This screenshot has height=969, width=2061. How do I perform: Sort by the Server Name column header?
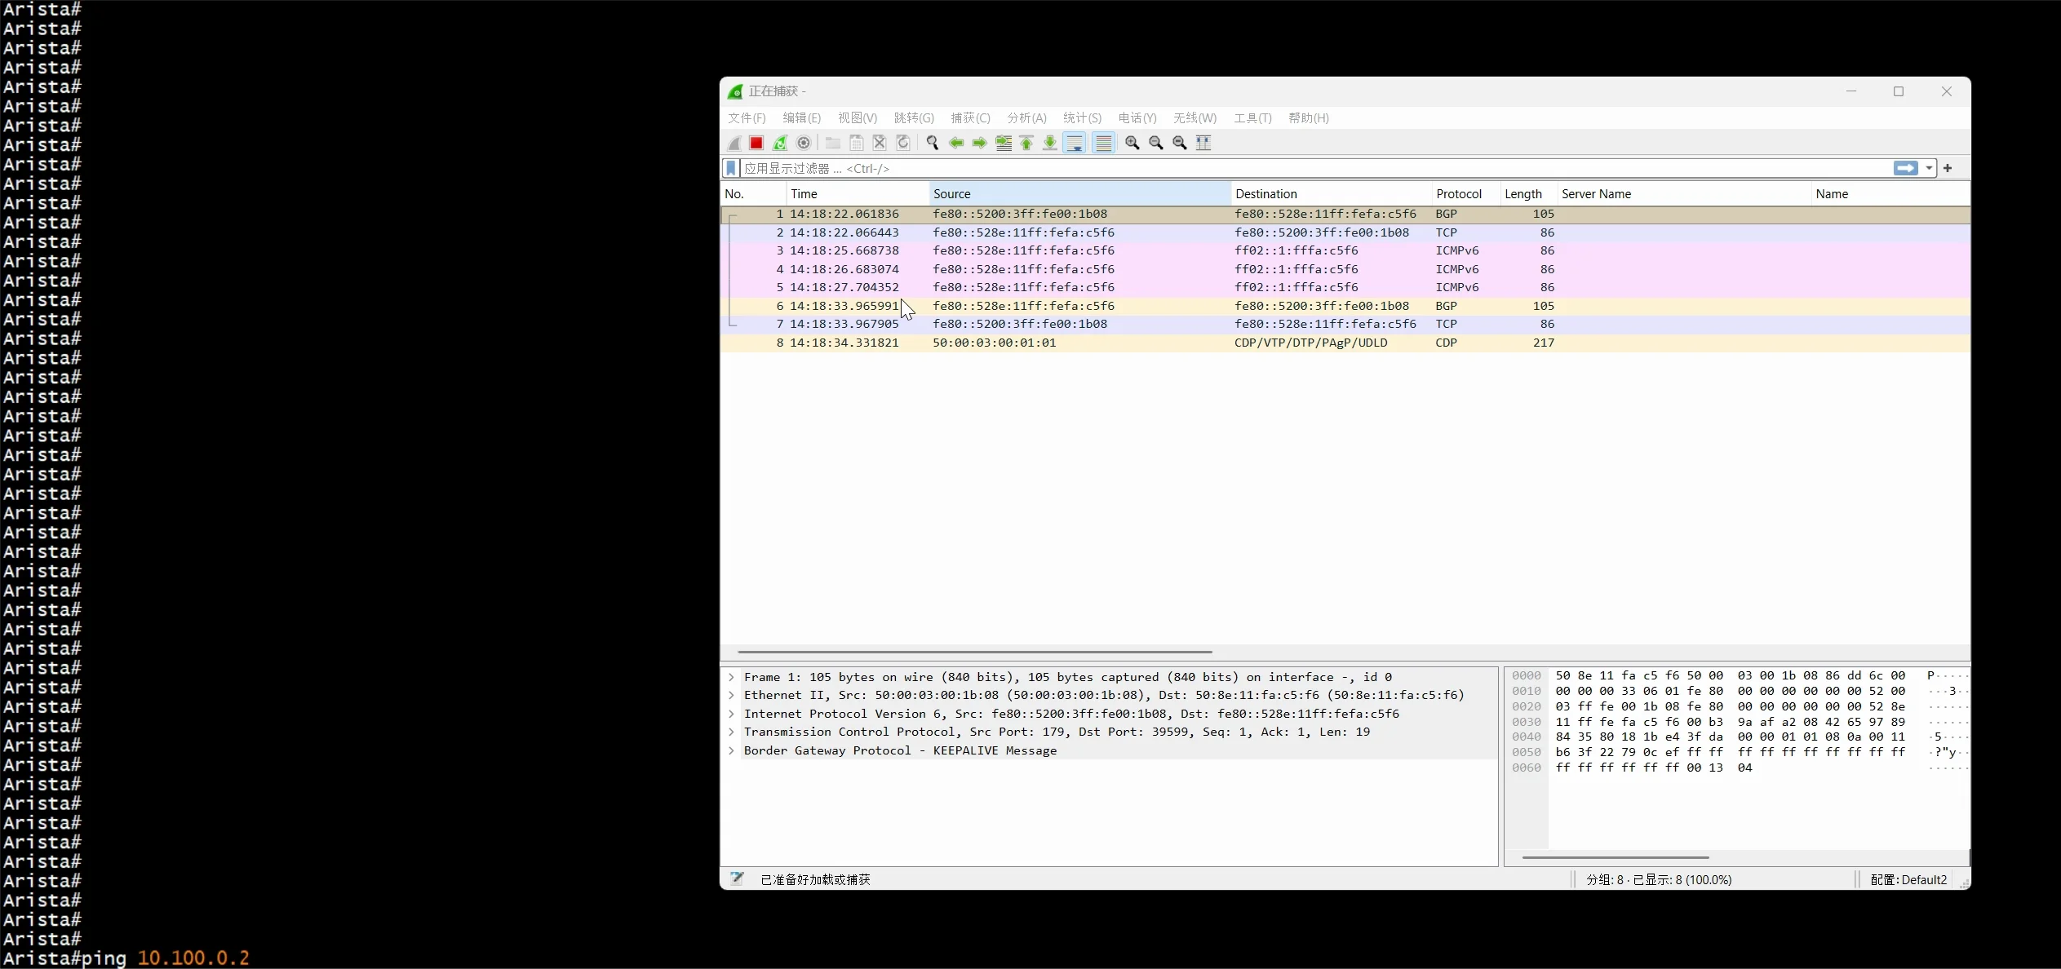(x=1683, y=194)
